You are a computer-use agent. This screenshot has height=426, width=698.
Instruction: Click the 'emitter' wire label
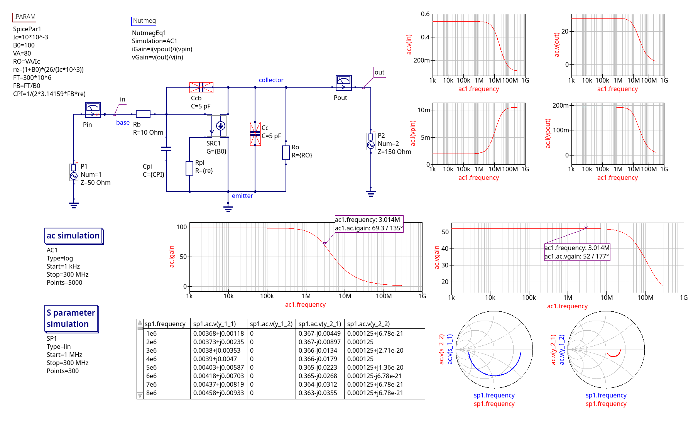[242, 196]
